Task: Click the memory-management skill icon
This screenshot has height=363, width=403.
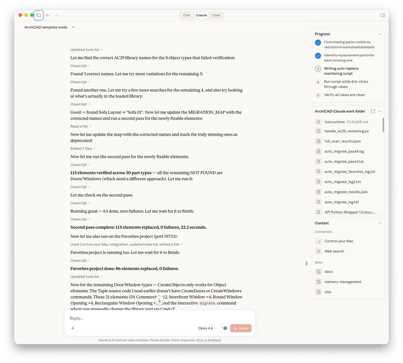Action: click(318, 282)
